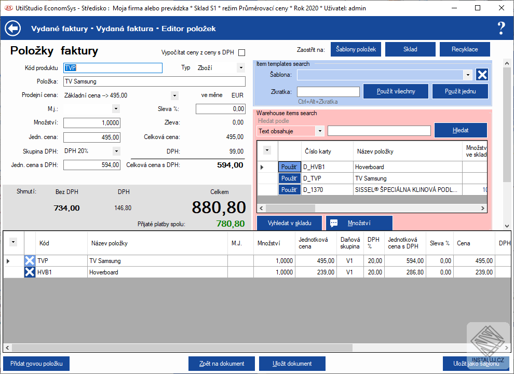Click Uložit dokument button
The image size is (514, 374).
click(292, 364)
